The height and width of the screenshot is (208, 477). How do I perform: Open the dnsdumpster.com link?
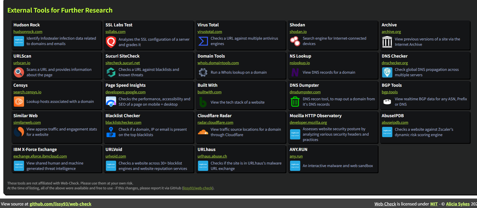pos(305,92)
